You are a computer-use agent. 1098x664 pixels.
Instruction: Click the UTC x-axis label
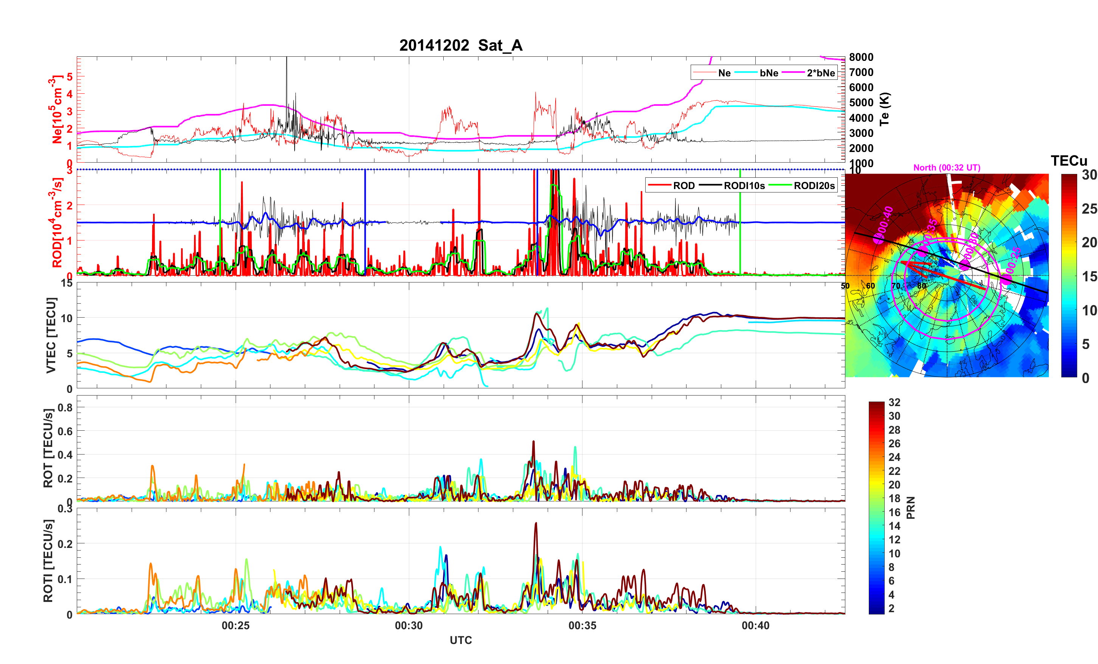click(x=460, y=641)
